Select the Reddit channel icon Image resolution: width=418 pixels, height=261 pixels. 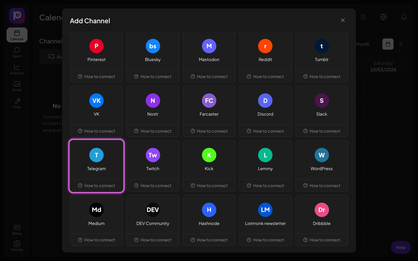(x=265, y=46)
